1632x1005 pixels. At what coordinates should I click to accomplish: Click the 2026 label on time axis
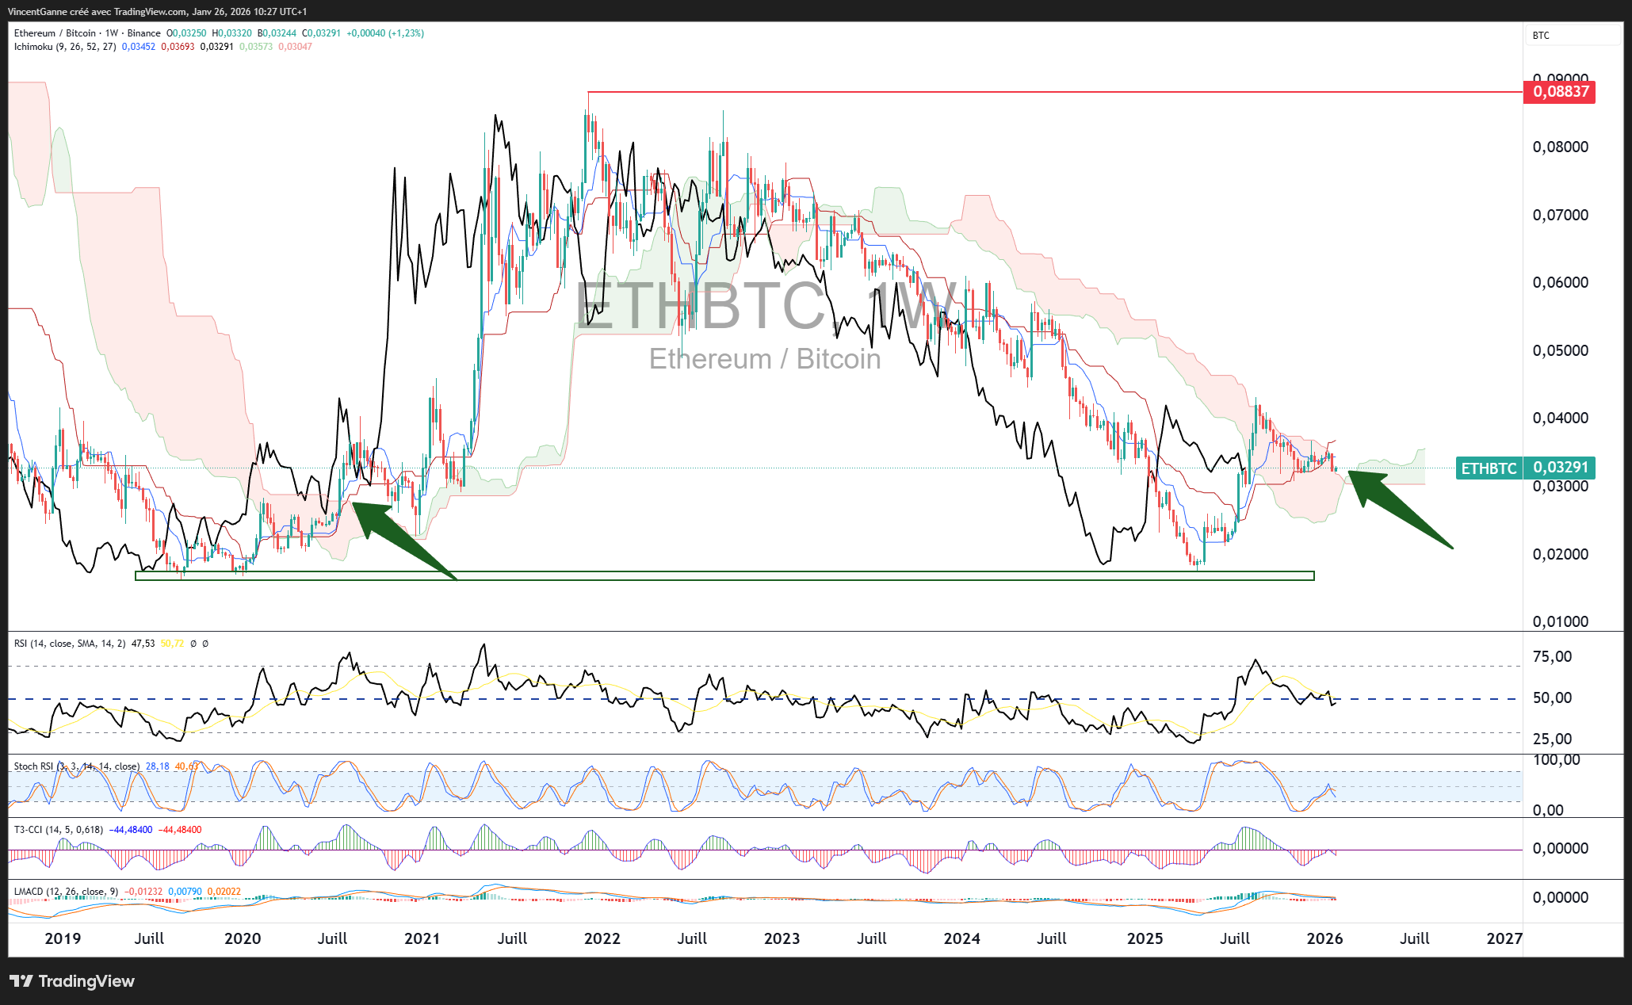1324,939
